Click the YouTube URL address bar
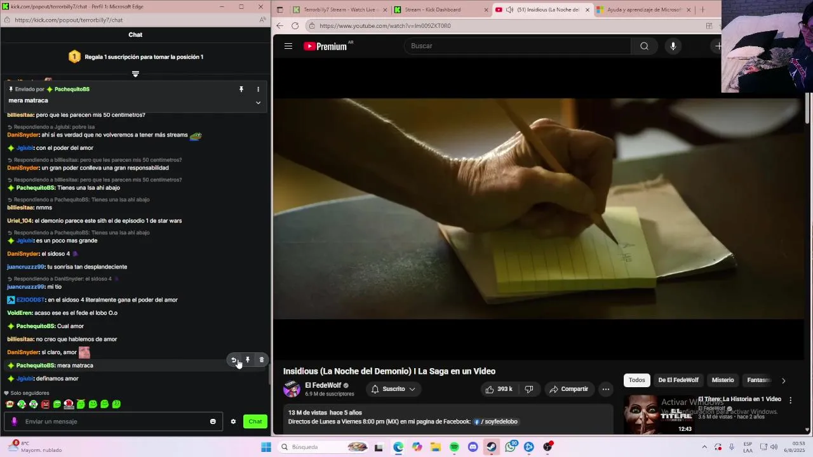Screen dimensions: 813x457 [x=508, y=26]
